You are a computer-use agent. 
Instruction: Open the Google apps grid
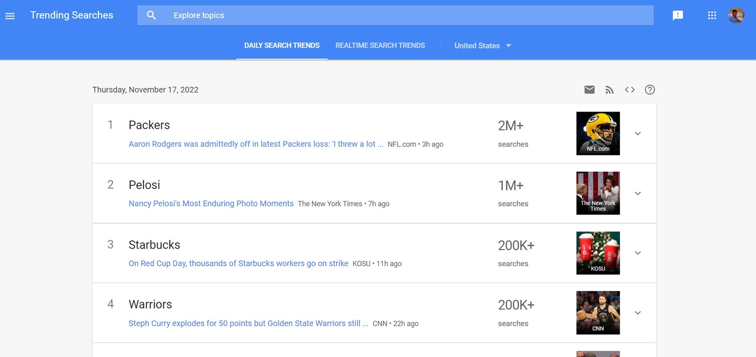712,15
